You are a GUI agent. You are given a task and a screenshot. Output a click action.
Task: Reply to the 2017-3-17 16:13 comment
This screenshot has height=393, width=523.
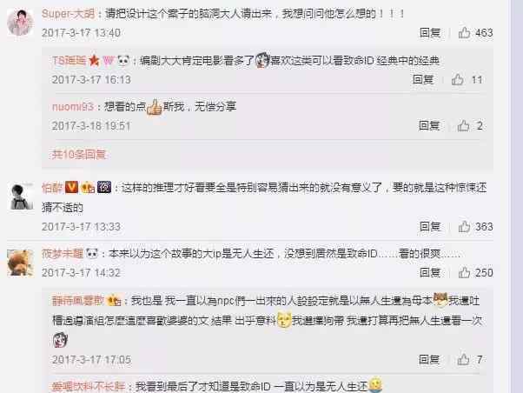pyautogui.click(x=423, y=79)
